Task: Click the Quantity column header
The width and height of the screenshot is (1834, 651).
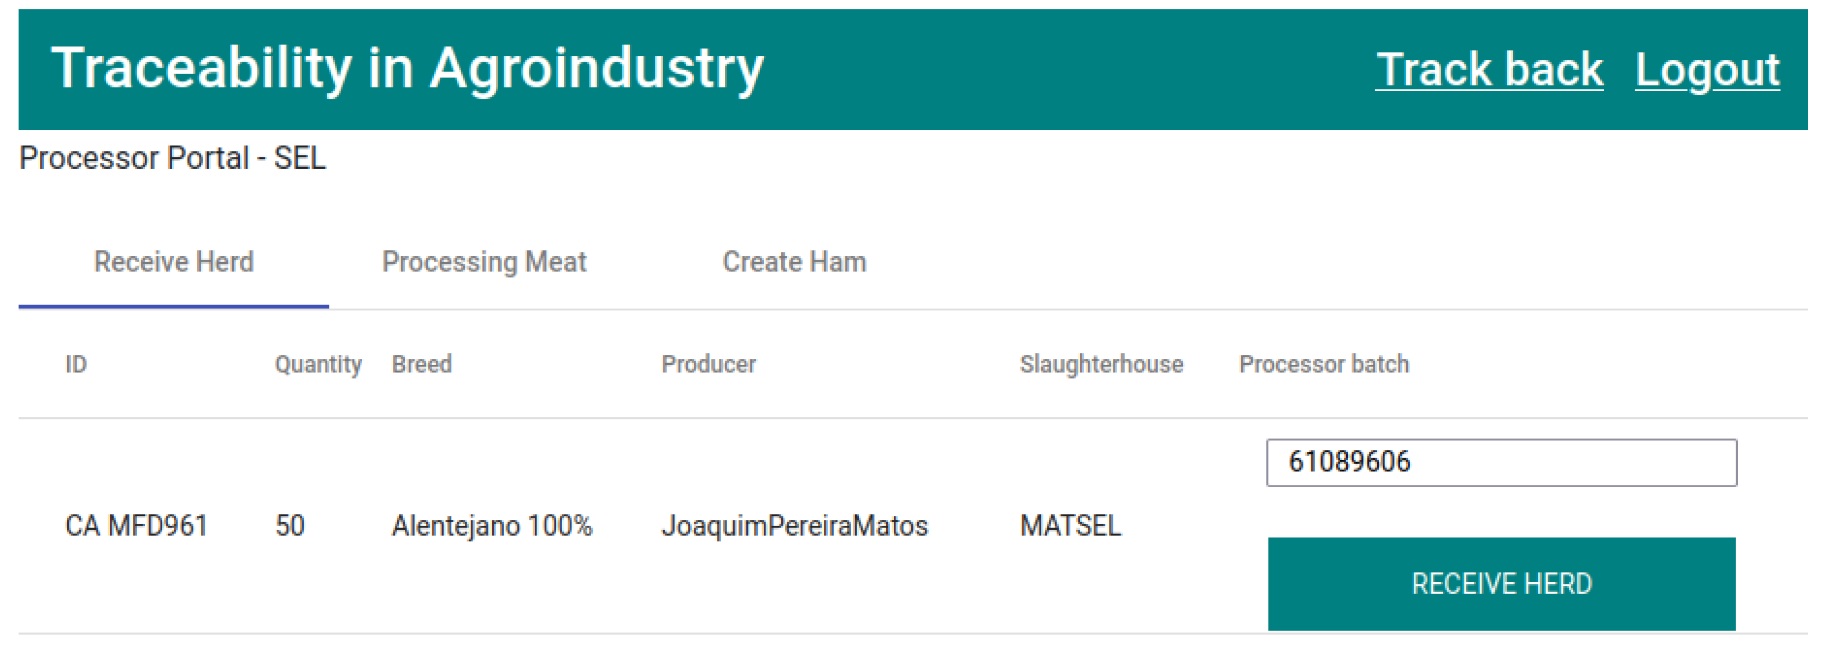Action: click(x=319, y=364)
